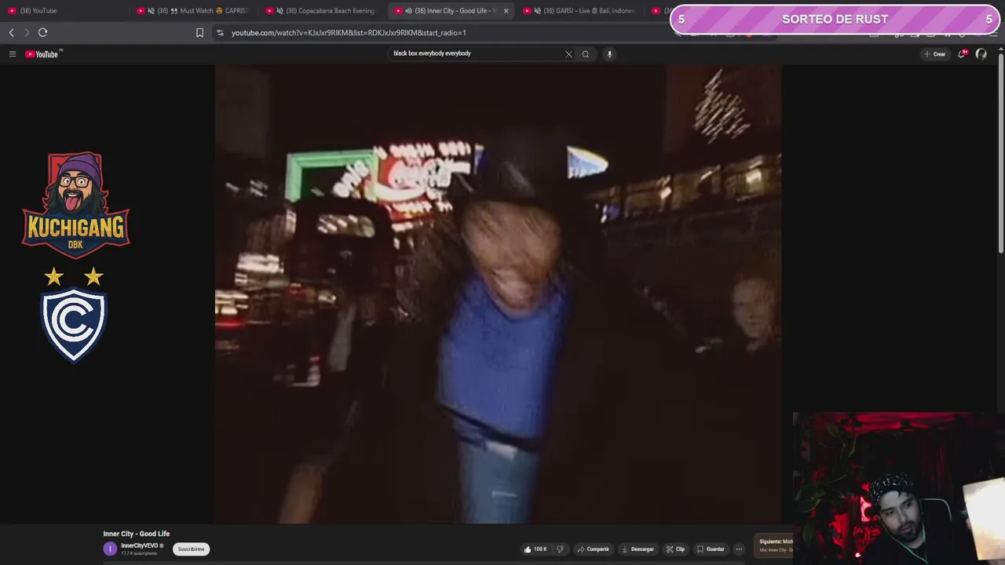This screenshot has width=1005, height=565.
Task: Close the 'Inner City - Good Life' tab
Action: tap(506, 11)
